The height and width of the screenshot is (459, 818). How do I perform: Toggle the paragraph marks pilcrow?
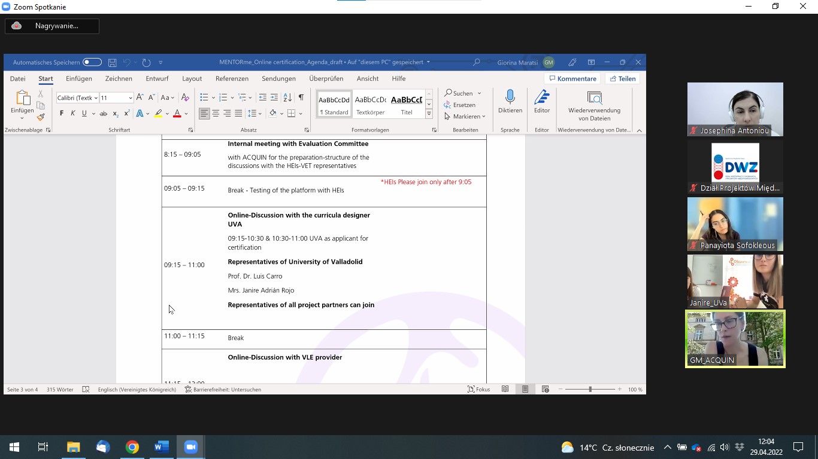301,97
